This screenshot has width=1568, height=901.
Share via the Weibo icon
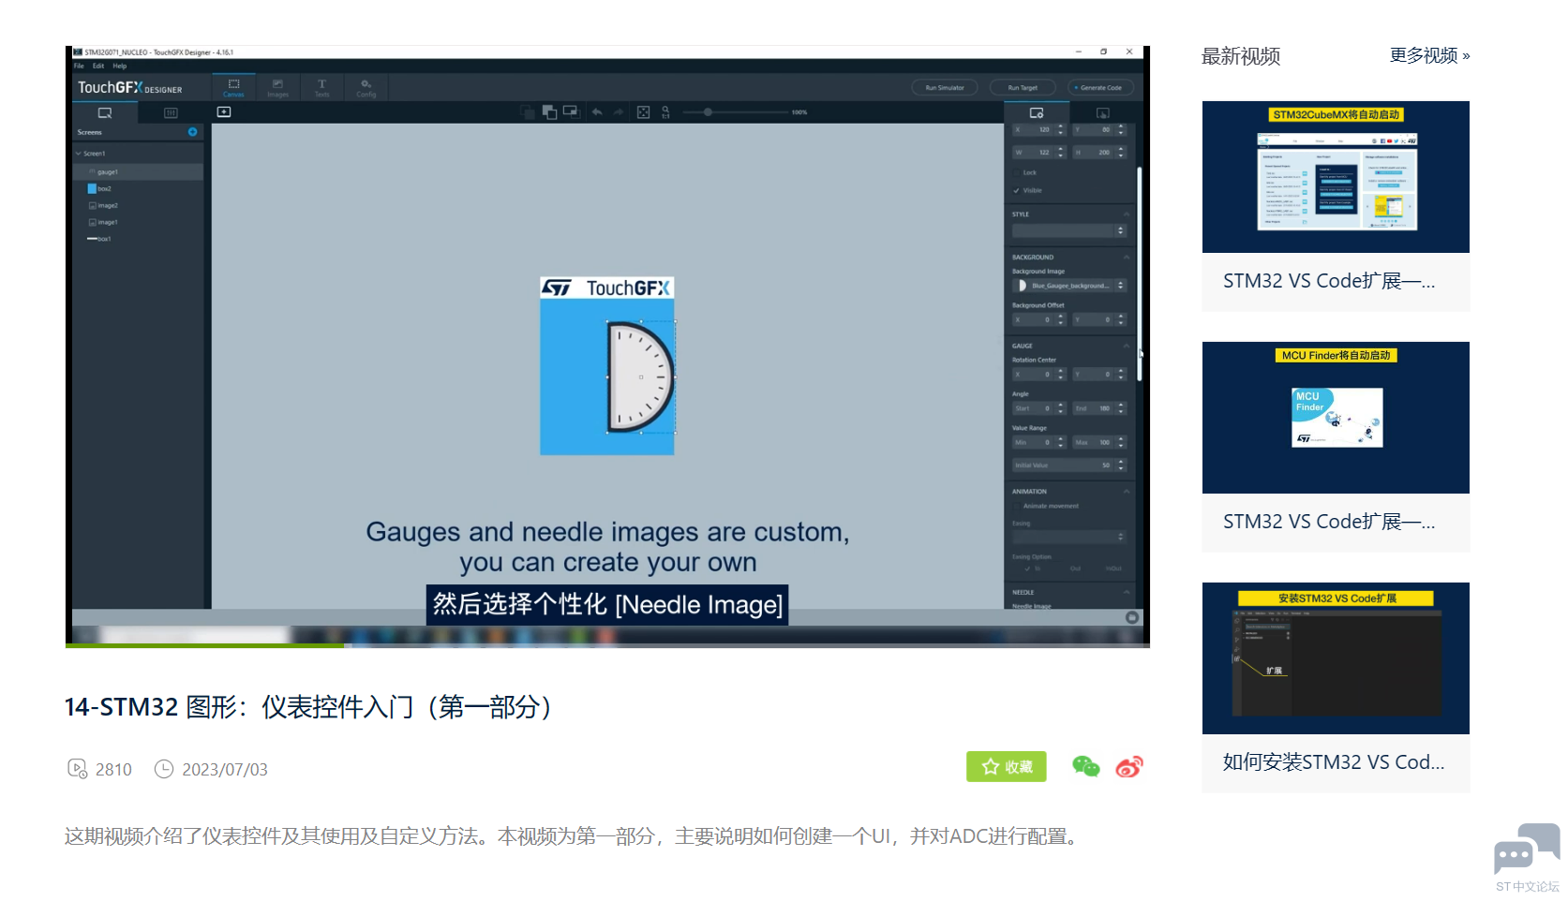[x=1129, y=766]
